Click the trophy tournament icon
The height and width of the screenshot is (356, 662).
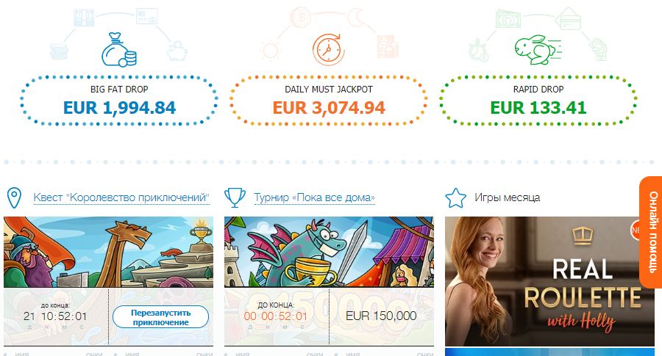point(235,197)
